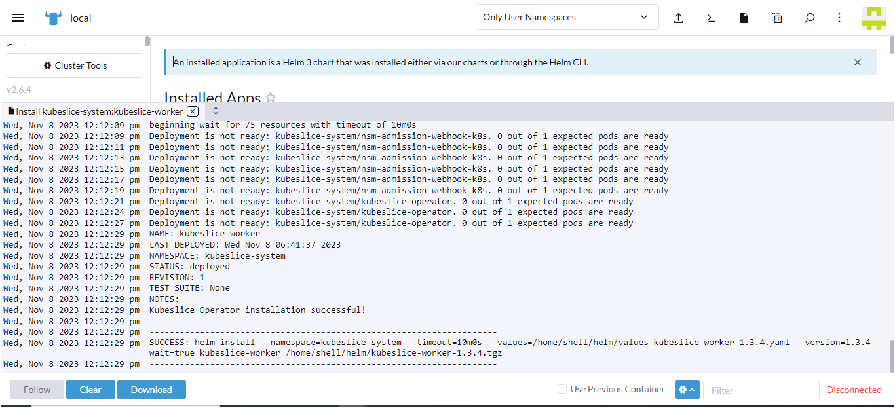Dismiss the Helm 3 info banner
895x408 pixels.
click(x=857, y=62)
